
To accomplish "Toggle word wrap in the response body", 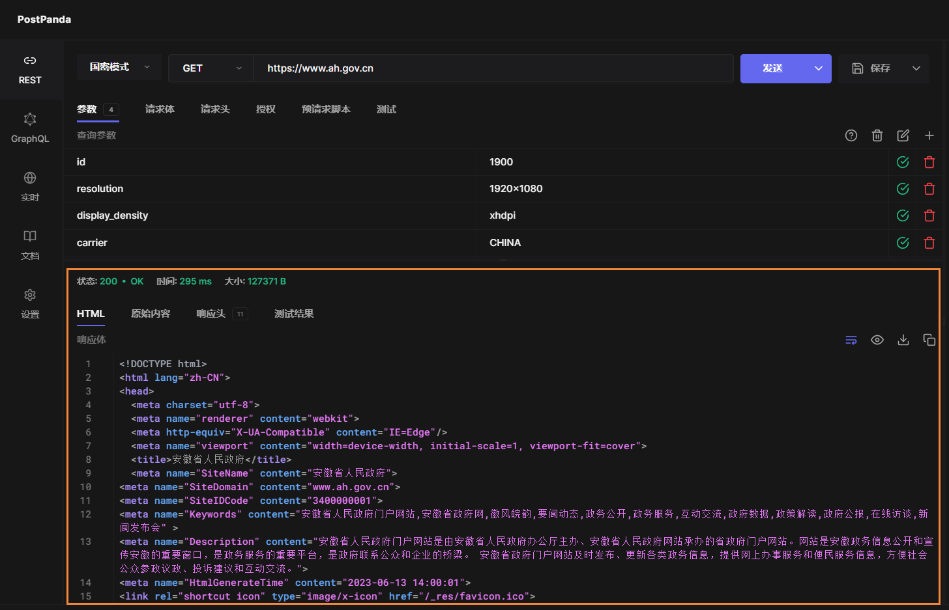I will pos(851,339).
